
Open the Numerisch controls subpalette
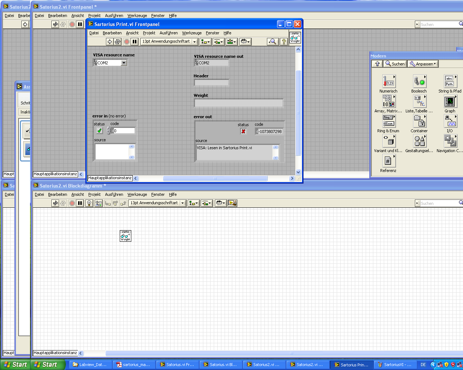coord(388,81)
